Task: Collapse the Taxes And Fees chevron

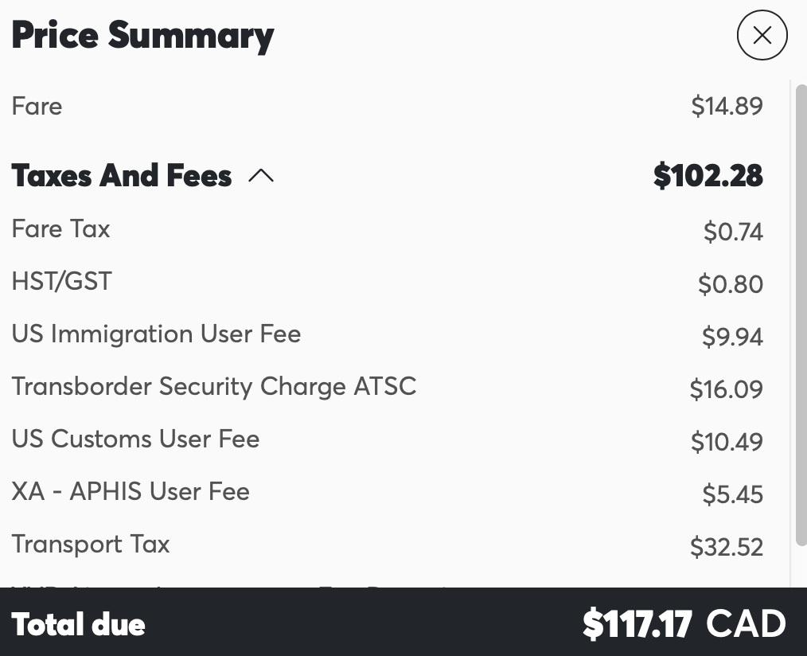Action: [261, 176]
